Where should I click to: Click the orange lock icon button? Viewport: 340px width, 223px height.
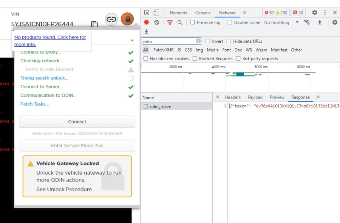pos(127,19)
